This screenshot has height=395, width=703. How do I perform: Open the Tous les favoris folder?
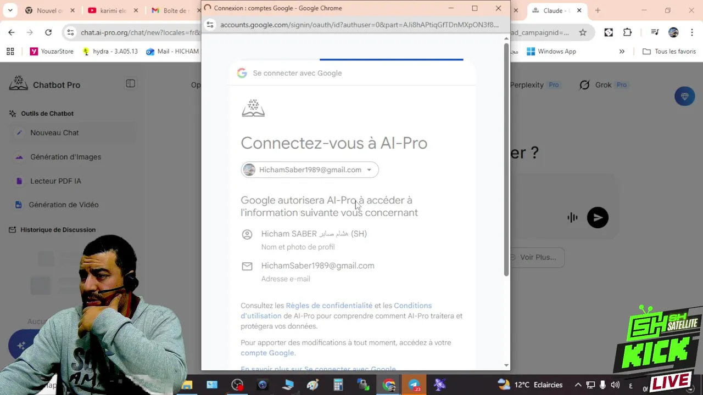point(669,52)
